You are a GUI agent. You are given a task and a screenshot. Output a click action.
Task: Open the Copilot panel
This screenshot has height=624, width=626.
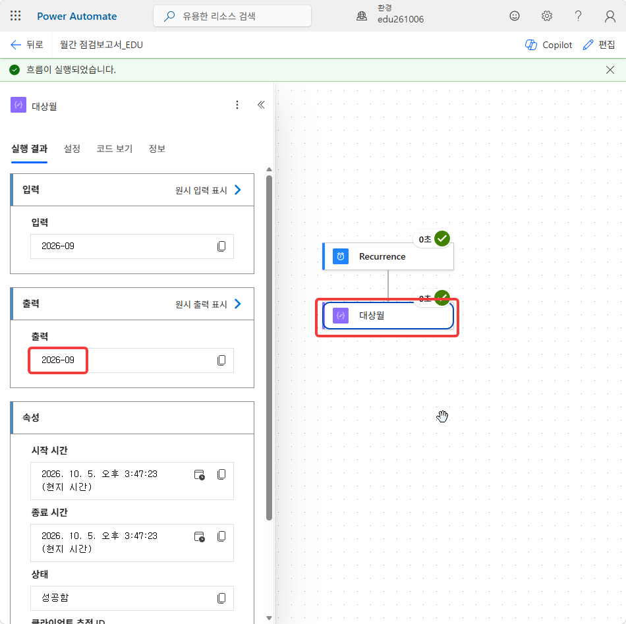548,45
